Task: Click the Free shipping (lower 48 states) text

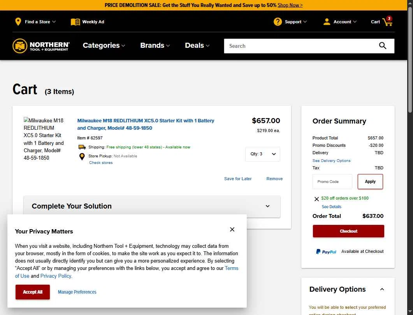Action: pyautogui.click(x=134, y=147)
